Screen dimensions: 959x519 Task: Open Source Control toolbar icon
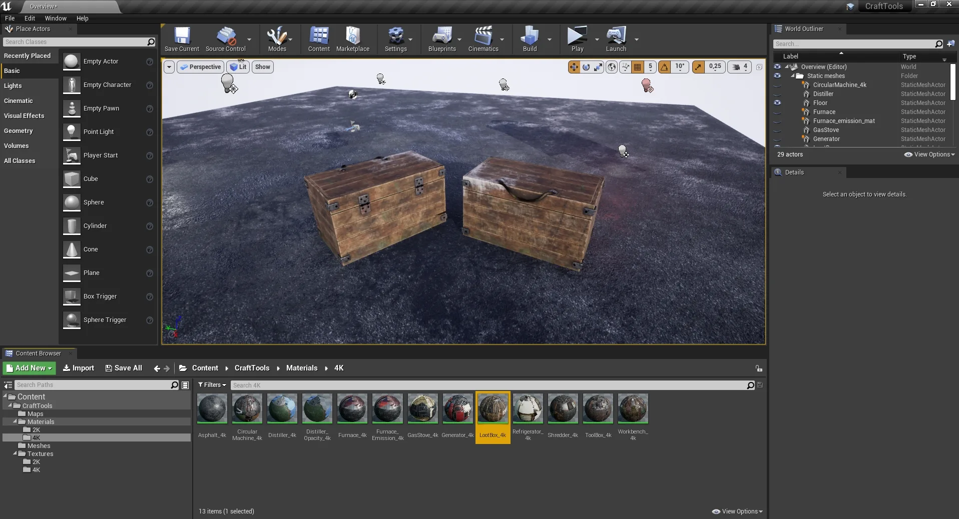pos(226,39)
